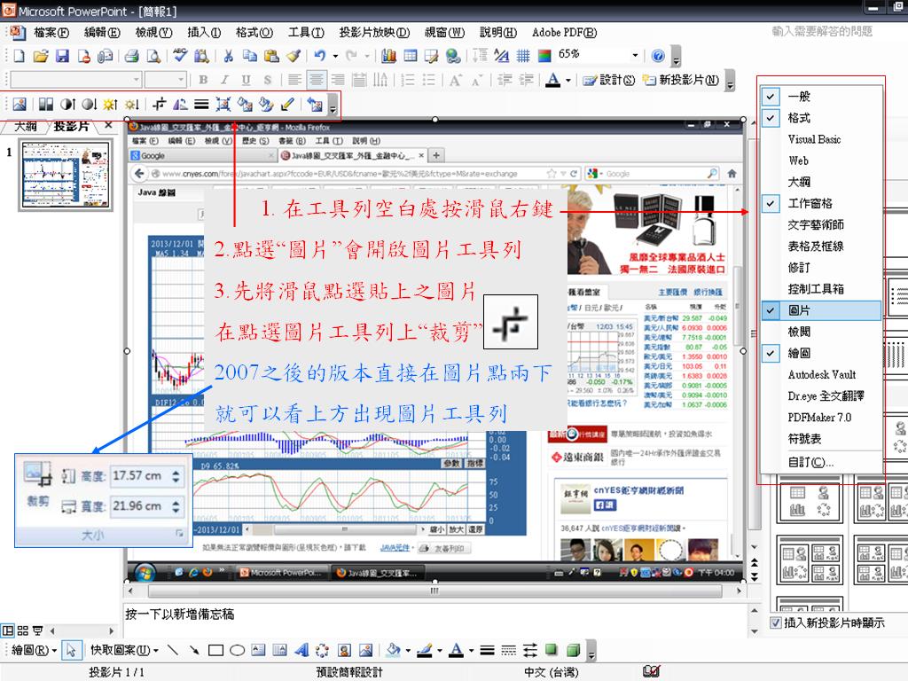Toggle the 工作窗格 checked menu item

click(x=810, y=203)
